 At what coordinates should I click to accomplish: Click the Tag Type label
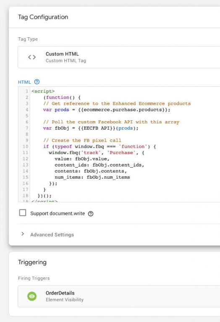point(28,39)
